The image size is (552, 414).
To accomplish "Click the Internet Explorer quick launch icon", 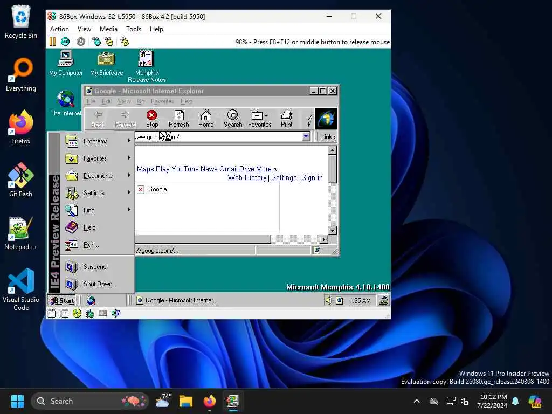I will click(91, 300).
